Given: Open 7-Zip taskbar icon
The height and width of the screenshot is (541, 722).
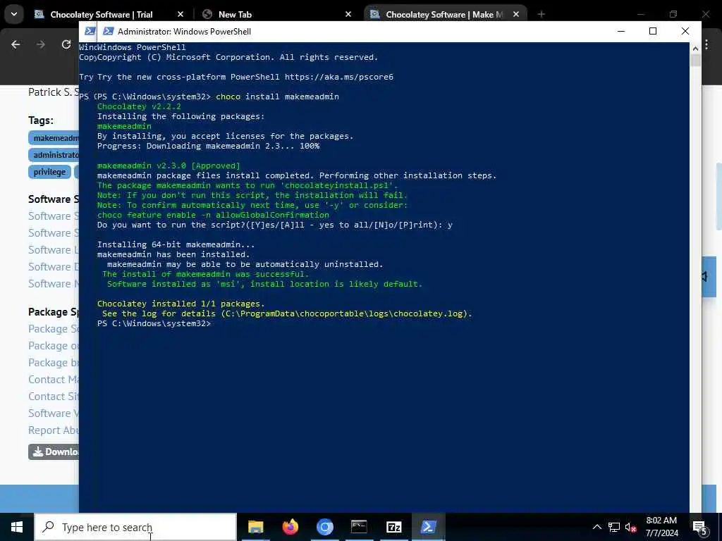Looking at the screenshot, I should point(393,527).
